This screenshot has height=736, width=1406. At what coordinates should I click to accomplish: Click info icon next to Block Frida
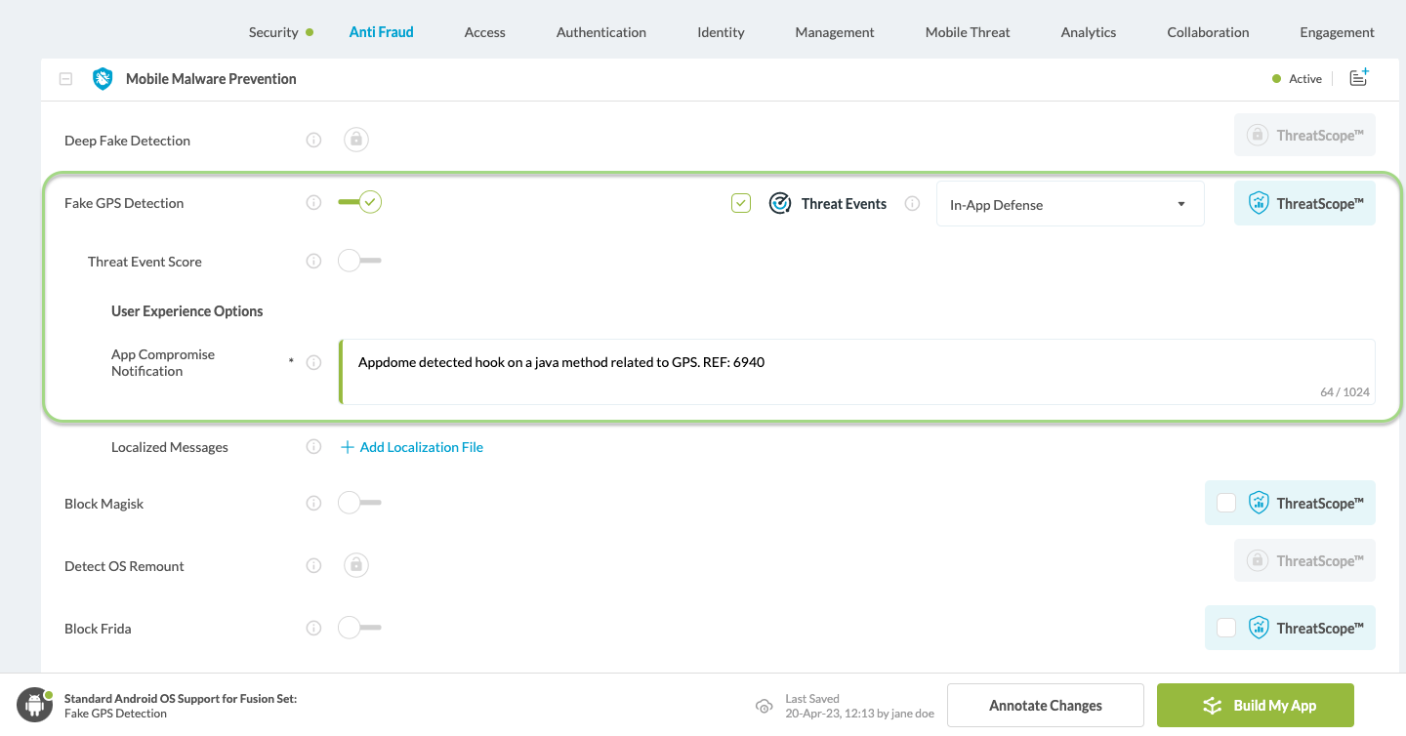(313, 629)
